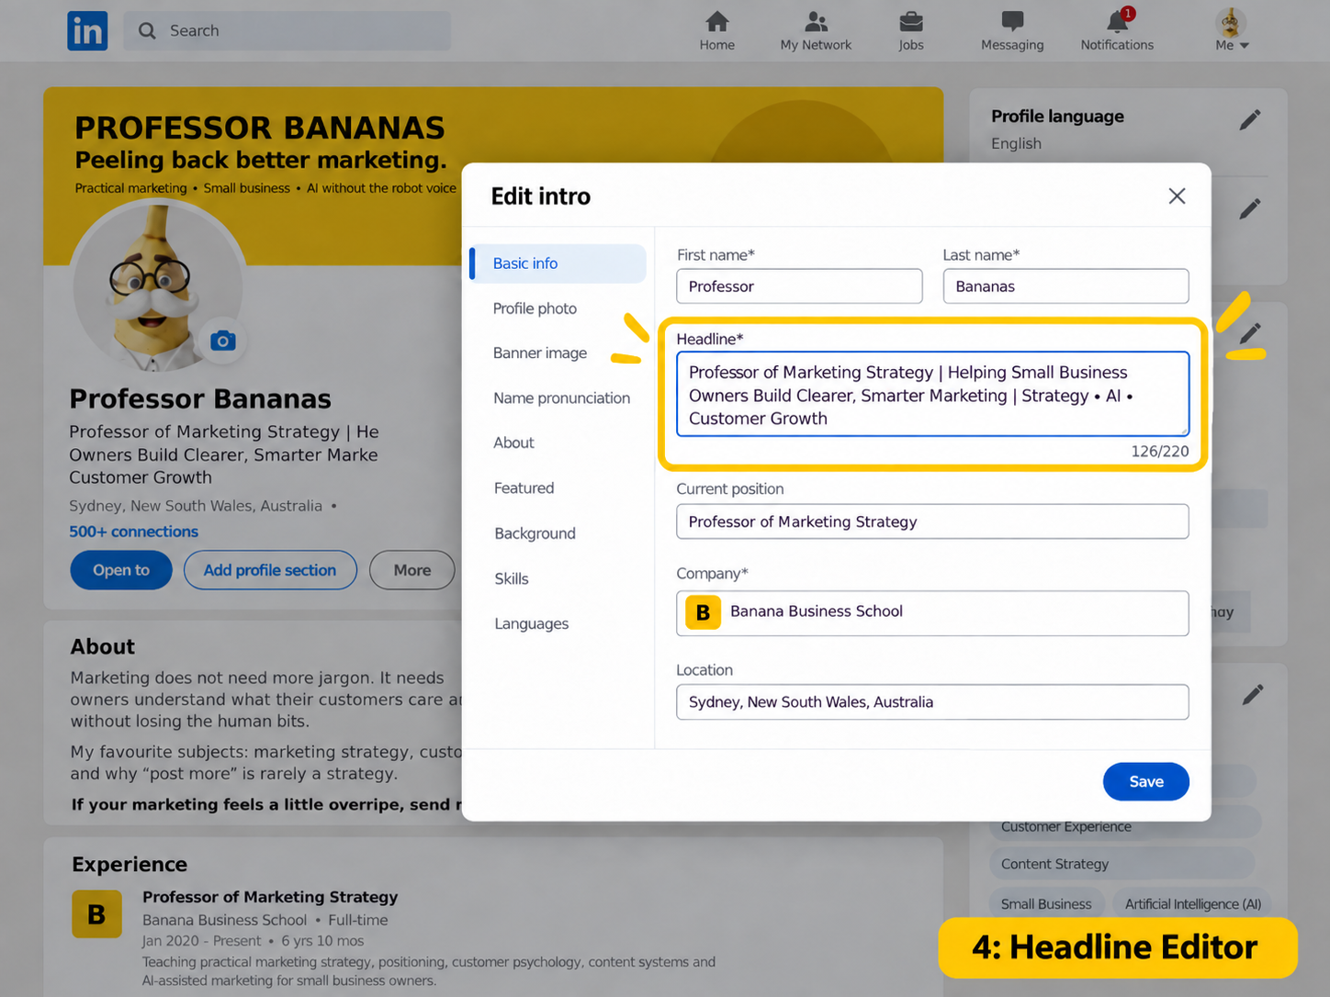Click the Last name input field
The width and height of the screenshot is (1330, 997).
tap(1065, 286)
